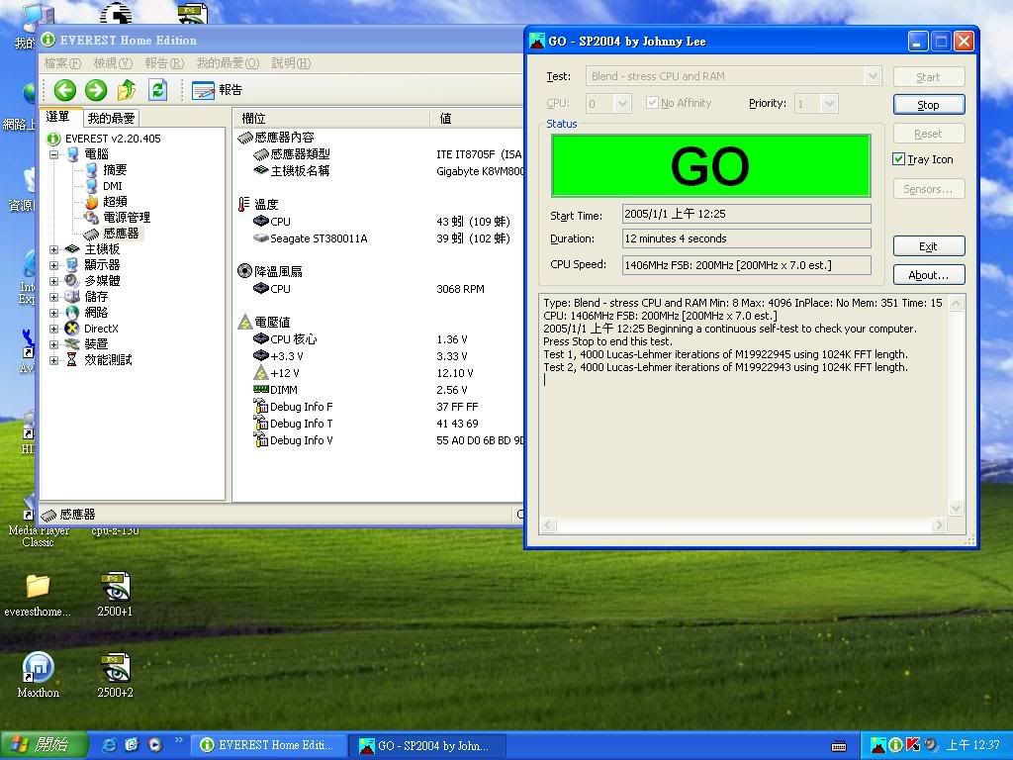Viewport: 1013px width, 760px height.
Task: Expand the 顯示器 display tree node
Action: [x=53, y=265]
